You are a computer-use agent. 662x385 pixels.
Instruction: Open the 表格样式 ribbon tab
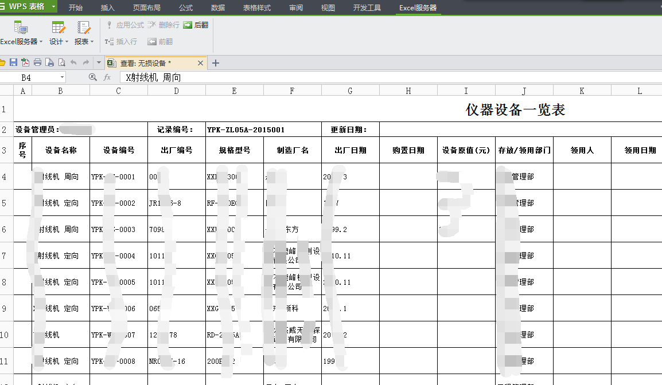coord(256,7)
